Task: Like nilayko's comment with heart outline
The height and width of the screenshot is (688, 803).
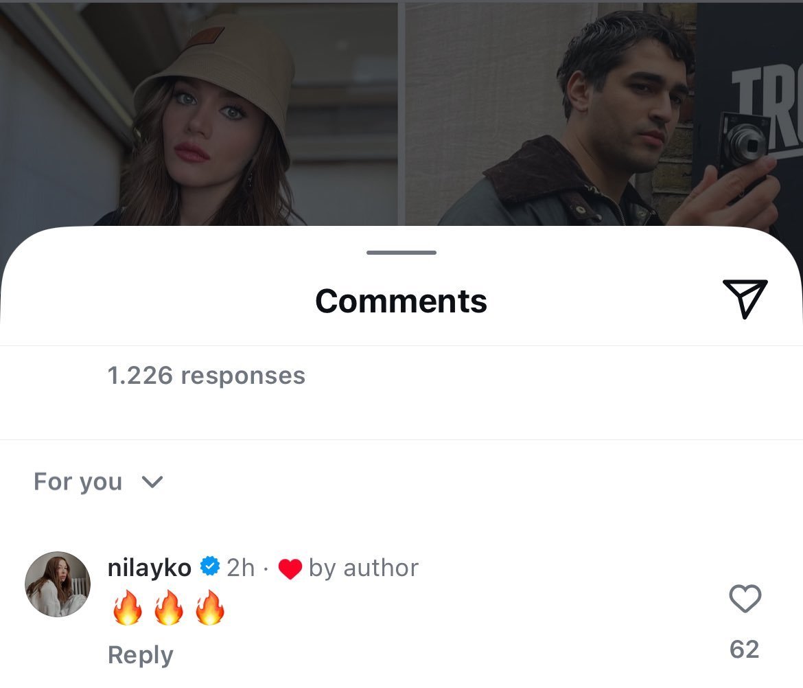Action: click(x=745, y=599)
